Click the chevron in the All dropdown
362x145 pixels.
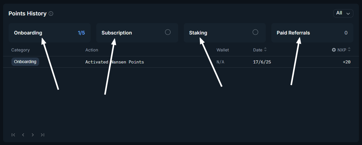(x=348, y=14)
